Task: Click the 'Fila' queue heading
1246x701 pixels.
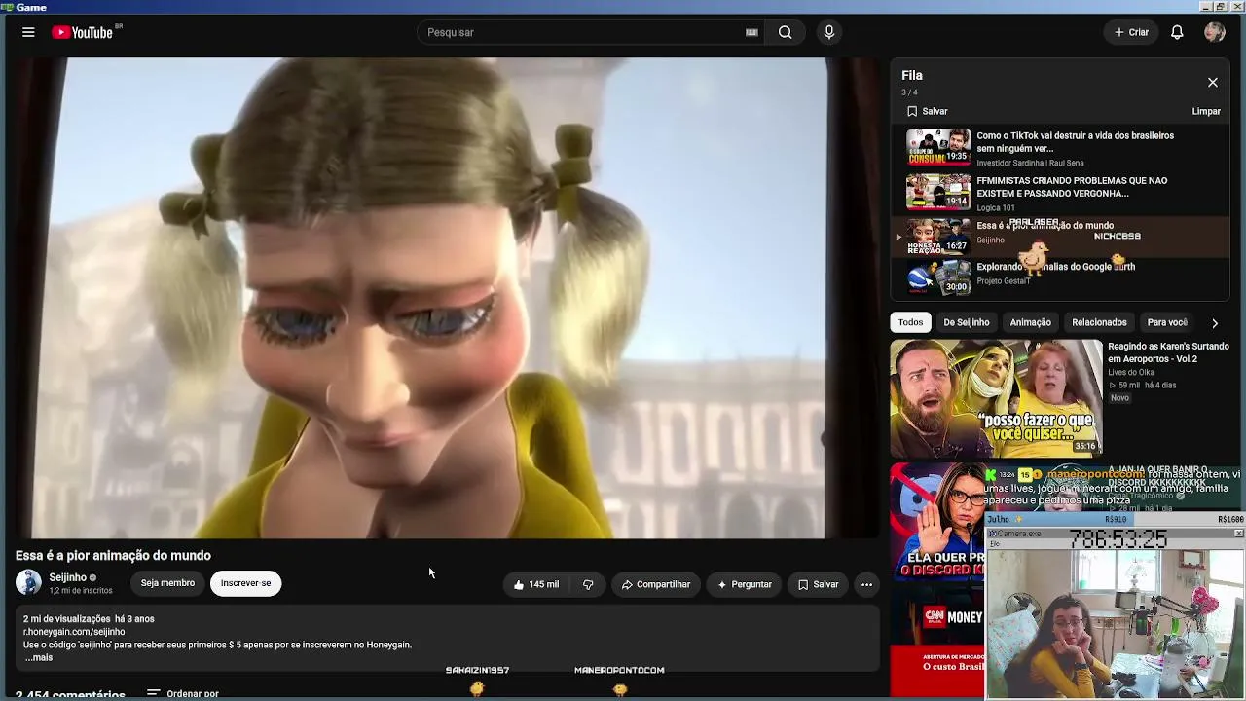Action: point(912,75)
